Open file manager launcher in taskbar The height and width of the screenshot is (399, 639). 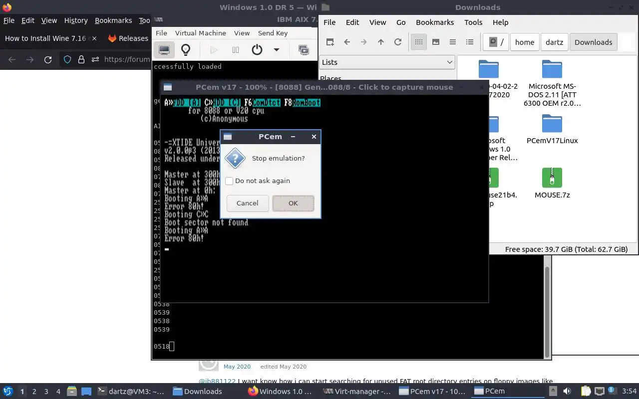[x=71, y=392]
